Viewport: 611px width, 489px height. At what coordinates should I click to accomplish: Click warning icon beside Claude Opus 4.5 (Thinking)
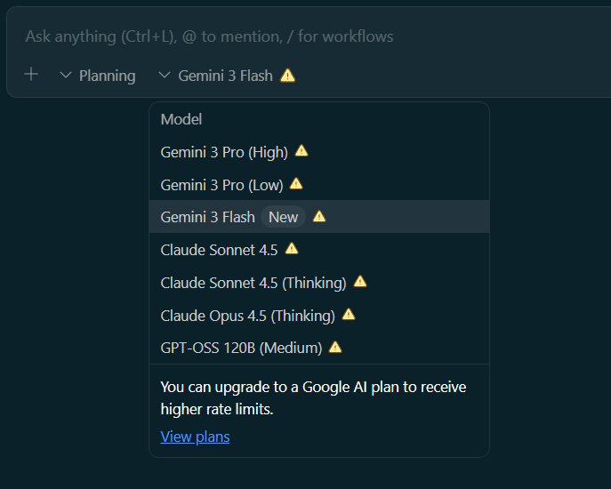[349, 315]
